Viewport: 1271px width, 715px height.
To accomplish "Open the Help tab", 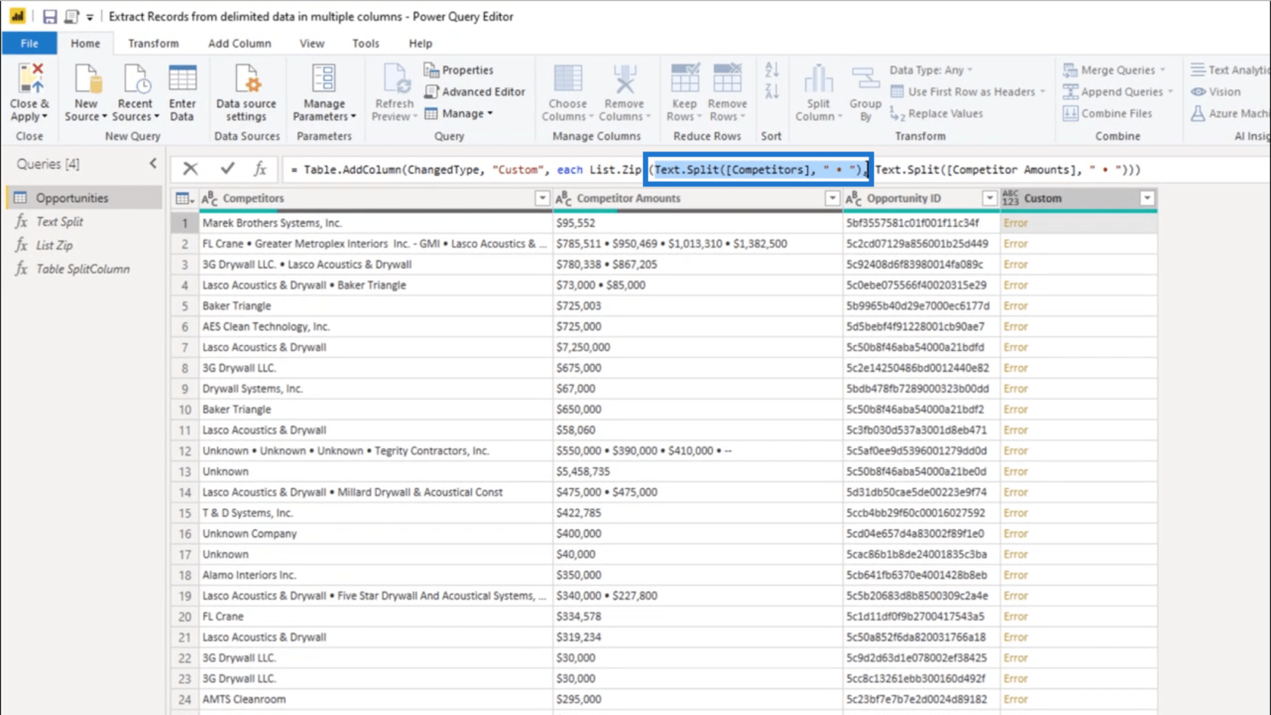I will click(x=420, y=43).
